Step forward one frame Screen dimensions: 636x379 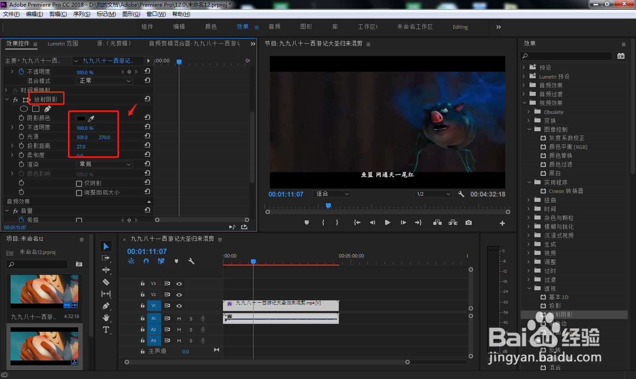pyautogui.click(x=403, y=223)
